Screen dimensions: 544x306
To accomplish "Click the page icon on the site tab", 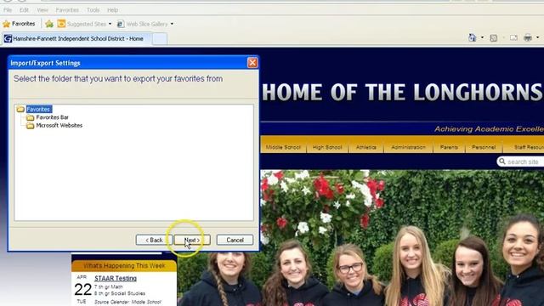I will [x=8, y=38].
